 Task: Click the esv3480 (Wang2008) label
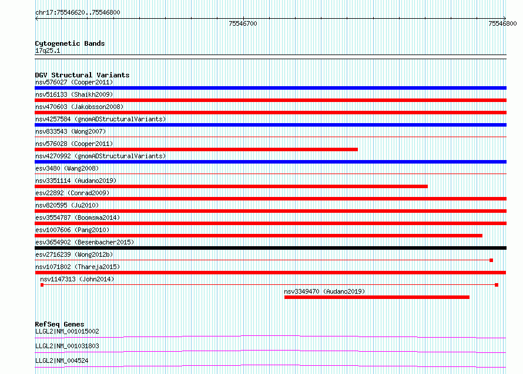(67, 168)
